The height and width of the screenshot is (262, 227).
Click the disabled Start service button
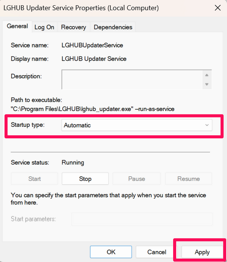click(35, 179)
